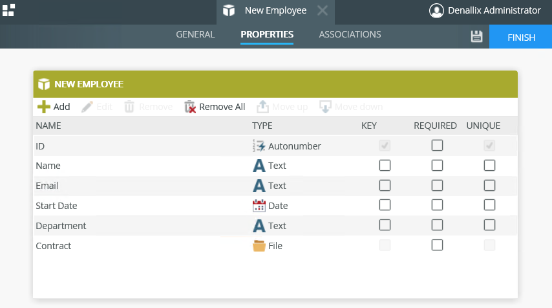The height and width of the screenshot is (308, 552).
Task: Click the Name column header
Action: [x=48, y=126]
